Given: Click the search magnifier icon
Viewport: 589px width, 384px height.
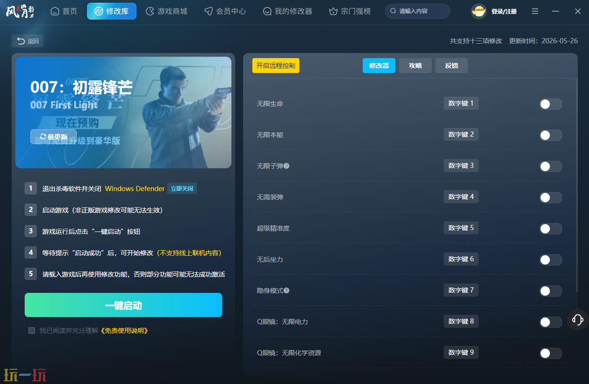Looking at the screenshot, I should click(393, 11).
